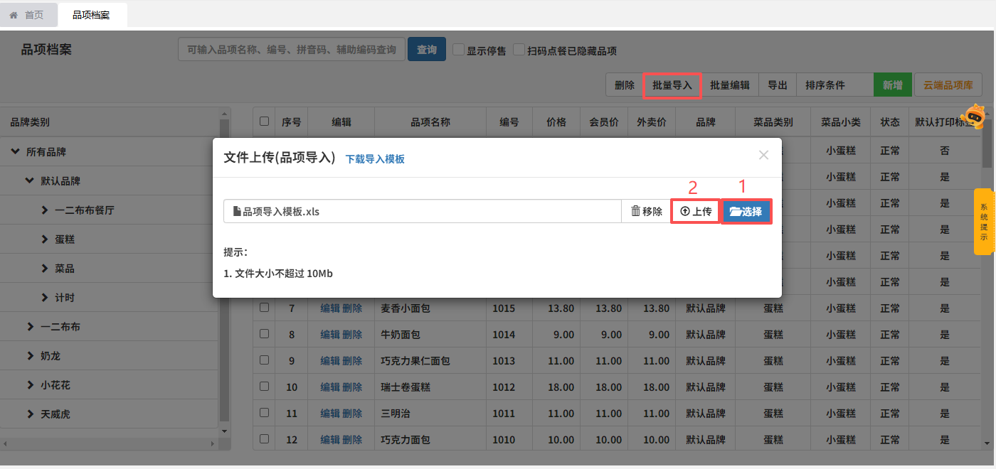Screen dimensions: 996x469
Task: Click 编辑 for 牛奶面包
Action: (x=330, y=335)
